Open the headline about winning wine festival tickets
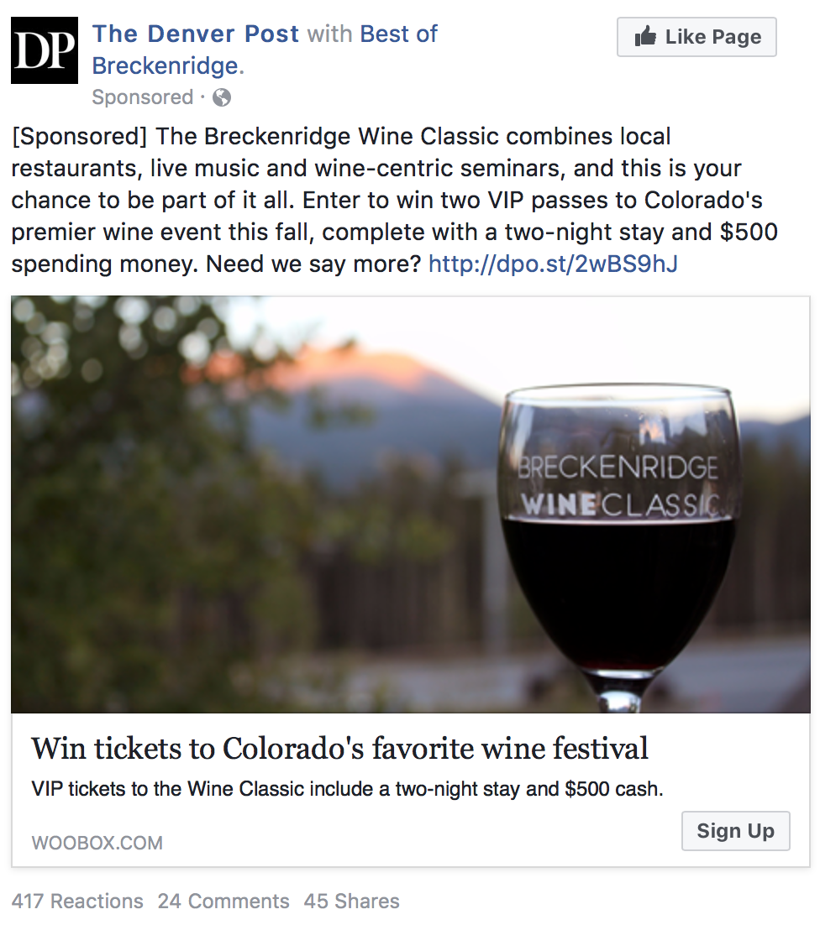This screenshot has width=820, height=925. coord(339,748)
